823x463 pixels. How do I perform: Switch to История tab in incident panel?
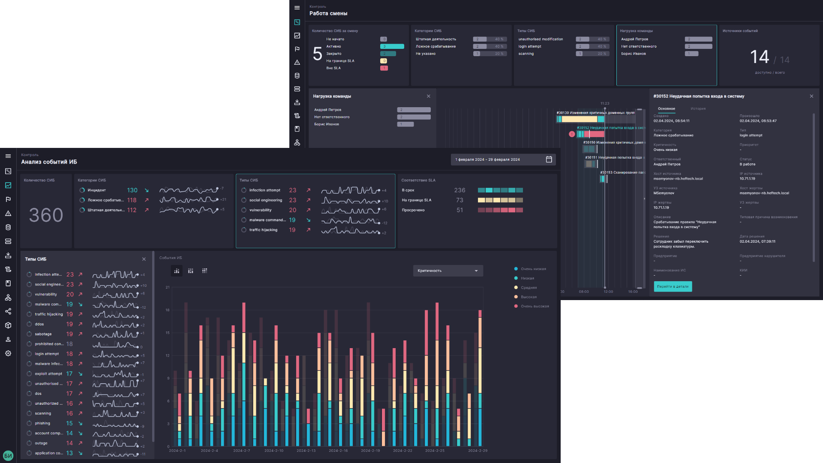pos(698,108)
